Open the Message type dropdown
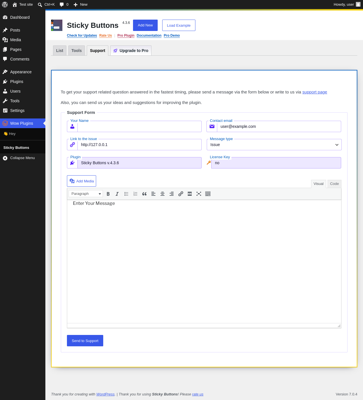The width and height of the screenshot is (363, 400). point(274,145)
